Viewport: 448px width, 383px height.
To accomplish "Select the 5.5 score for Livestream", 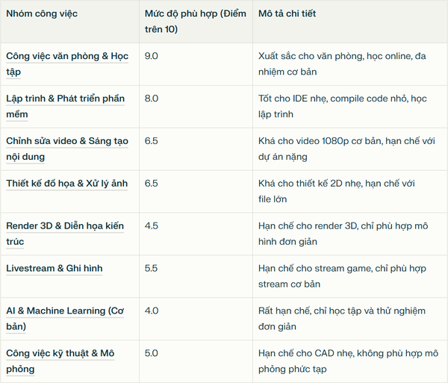I will (152, 268).
